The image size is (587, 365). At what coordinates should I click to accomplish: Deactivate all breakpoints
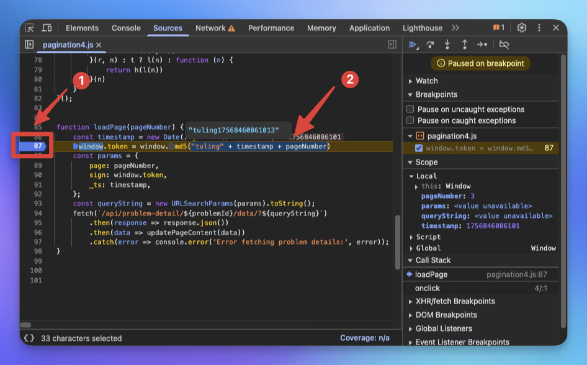click(x=504, y=45)
